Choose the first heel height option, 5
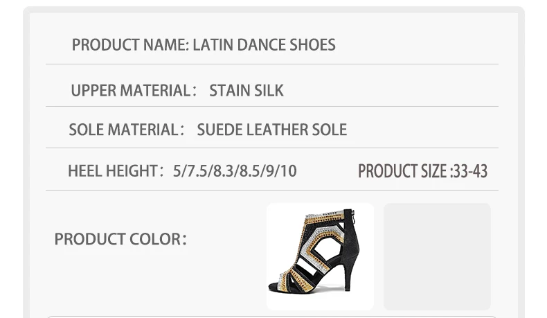The image size is (547, 318). (x=177, y=170)
